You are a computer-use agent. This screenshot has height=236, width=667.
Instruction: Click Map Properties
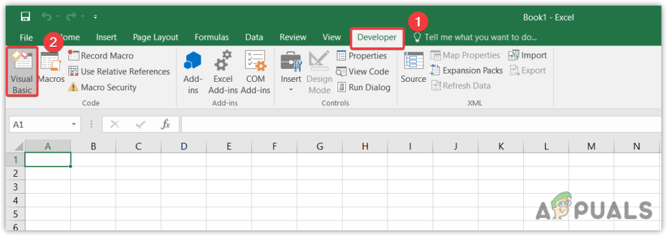tap(465, 55)
